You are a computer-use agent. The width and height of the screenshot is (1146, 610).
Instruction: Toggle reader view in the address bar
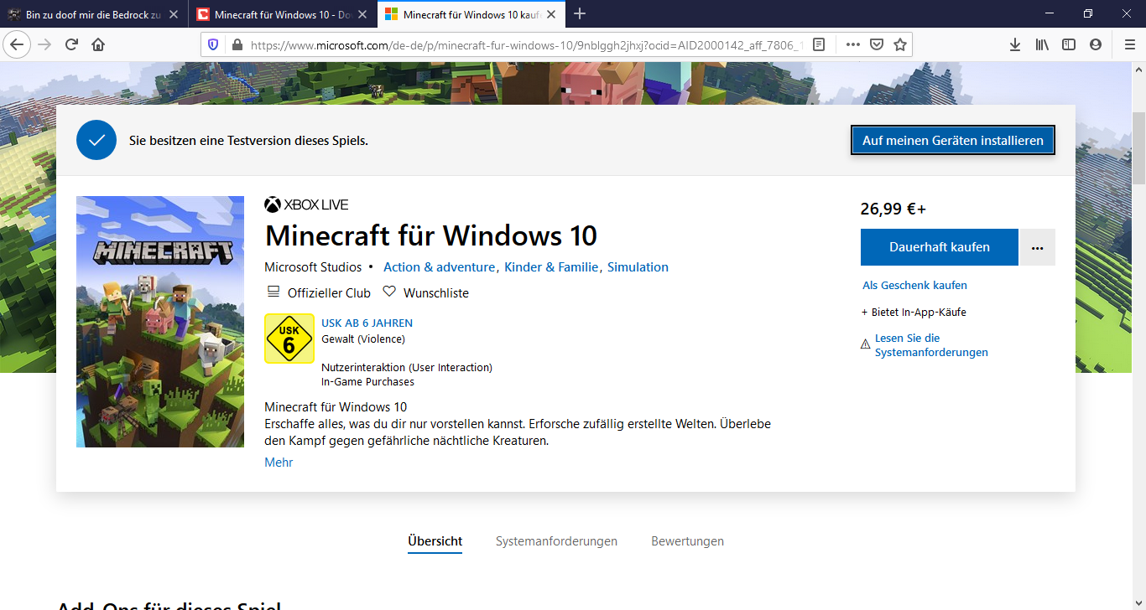[819, 44]
